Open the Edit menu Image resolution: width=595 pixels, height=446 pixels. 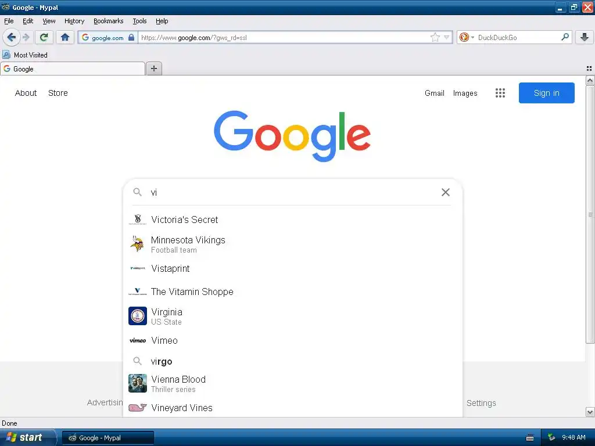pyautogui.click(x=28, y=21)
